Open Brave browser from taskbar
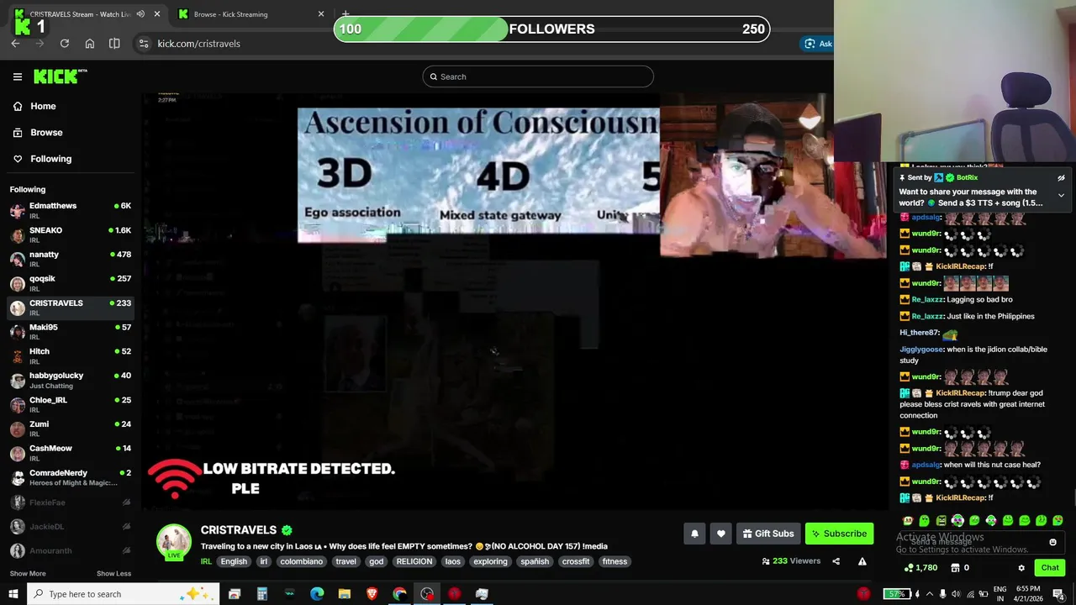1076x605 pixels. pos(372,594)
